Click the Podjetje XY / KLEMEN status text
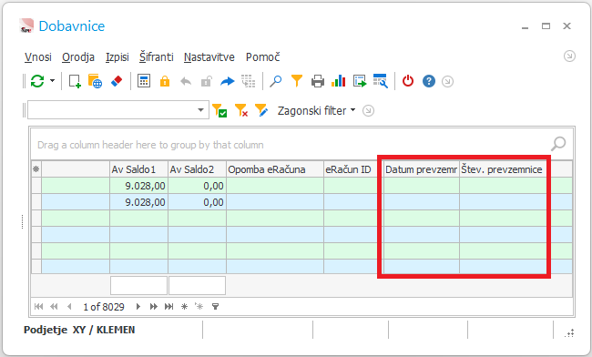This screenshot has height=357, width=592. [x=79, y=330]
